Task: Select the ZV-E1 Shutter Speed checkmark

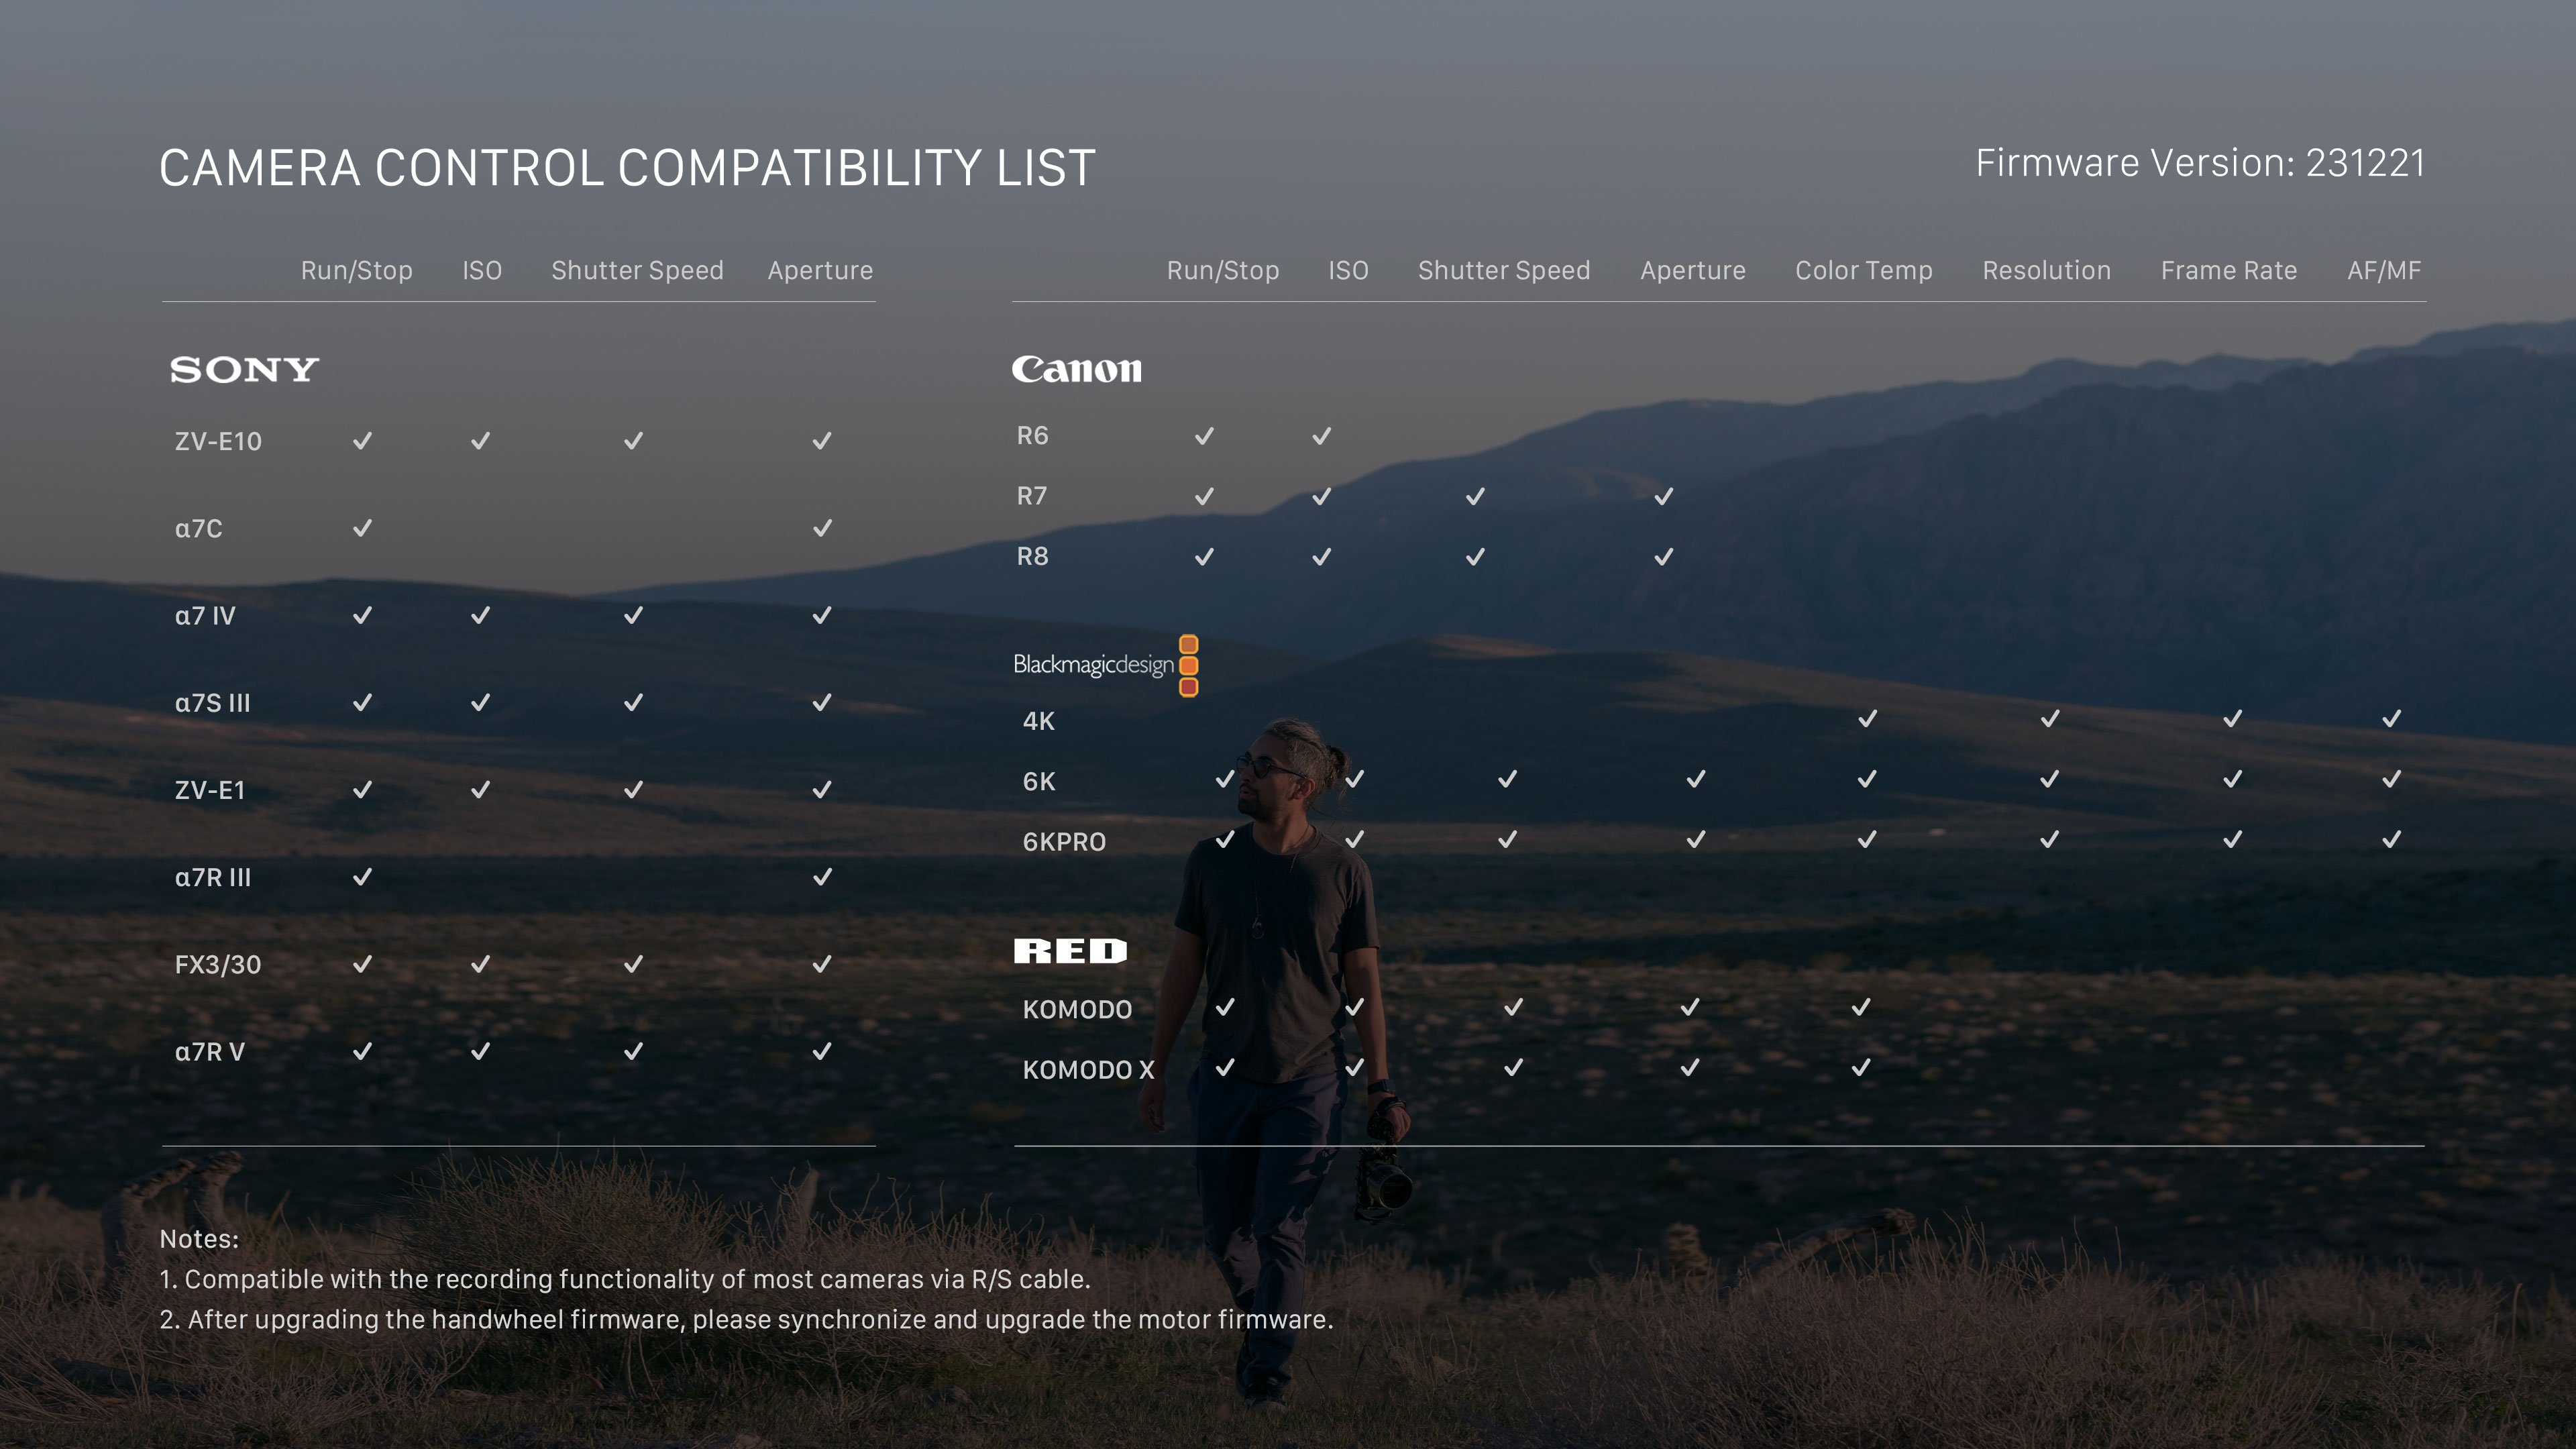Action: point(634,790)
